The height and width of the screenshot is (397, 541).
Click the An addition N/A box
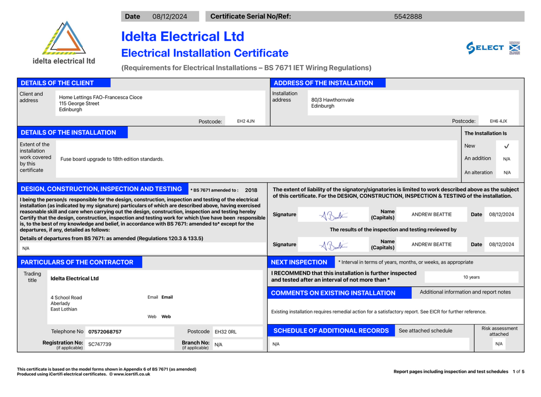click(x=507, y=159)
